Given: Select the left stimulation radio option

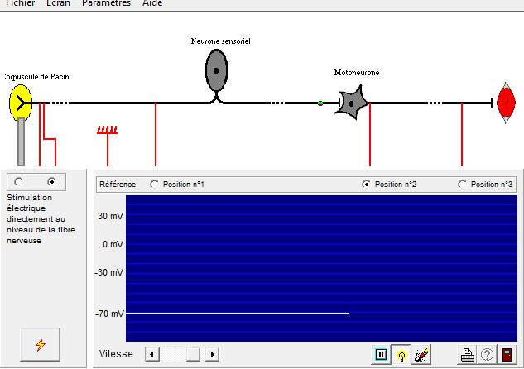Looking at the screenshot, I should pos(19,182).
